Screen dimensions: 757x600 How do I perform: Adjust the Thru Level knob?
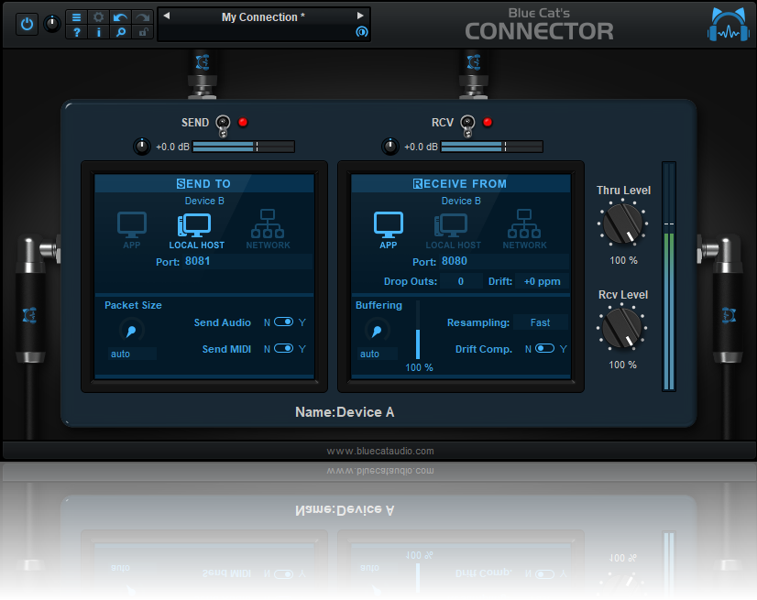tap(623, 224)
